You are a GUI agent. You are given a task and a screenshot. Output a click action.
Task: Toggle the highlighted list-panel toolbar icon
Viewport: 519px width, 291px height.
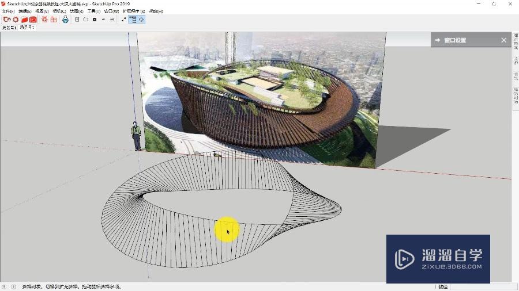point(133,20)
